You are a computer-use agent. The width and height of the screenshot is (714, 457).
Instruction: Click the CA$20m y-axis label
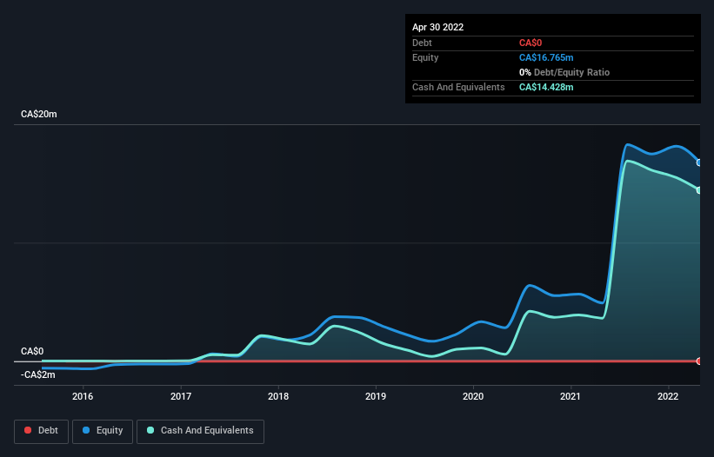click(39, 114)
